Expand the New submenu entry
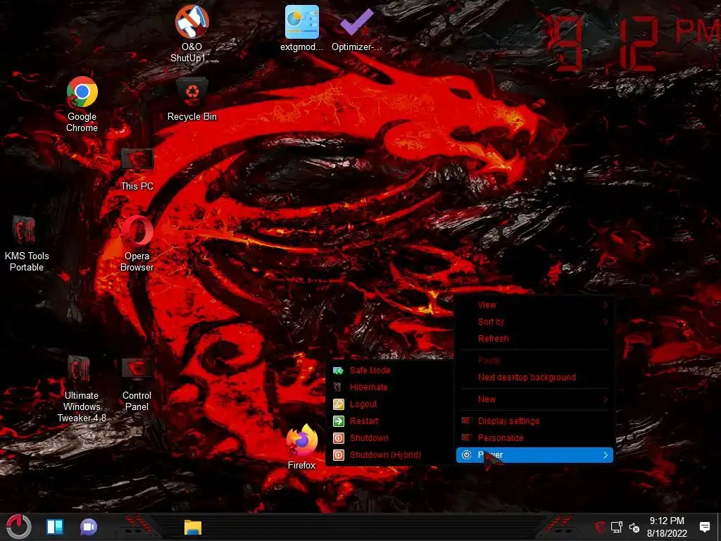 coord(535,399)
